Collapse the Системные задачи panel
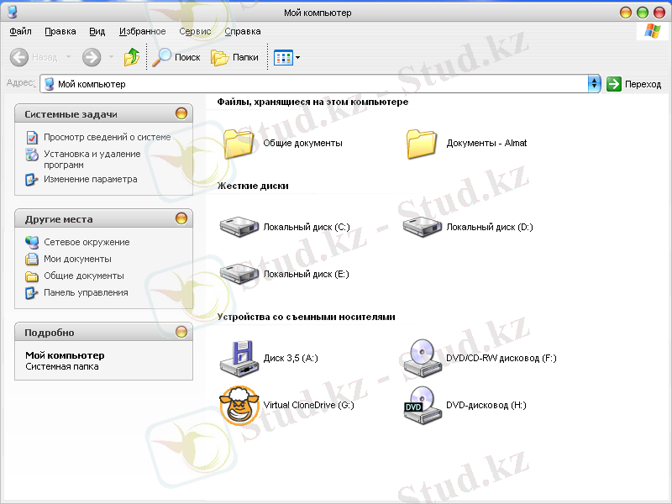 181,113
